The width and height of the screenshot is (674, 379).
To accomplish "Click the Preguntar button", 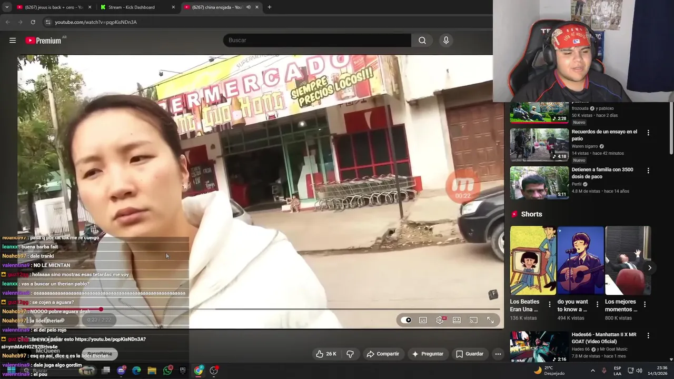I will [428, 354].
